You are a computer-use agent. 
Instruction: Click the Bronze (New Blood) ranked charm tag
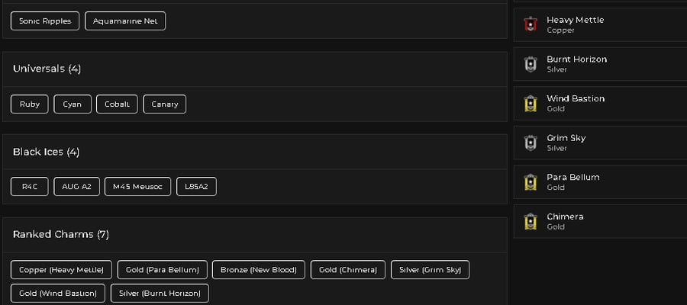click(259, 270)
